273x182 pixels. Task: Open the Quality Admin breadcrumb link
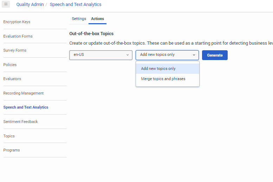click(30, 5)
